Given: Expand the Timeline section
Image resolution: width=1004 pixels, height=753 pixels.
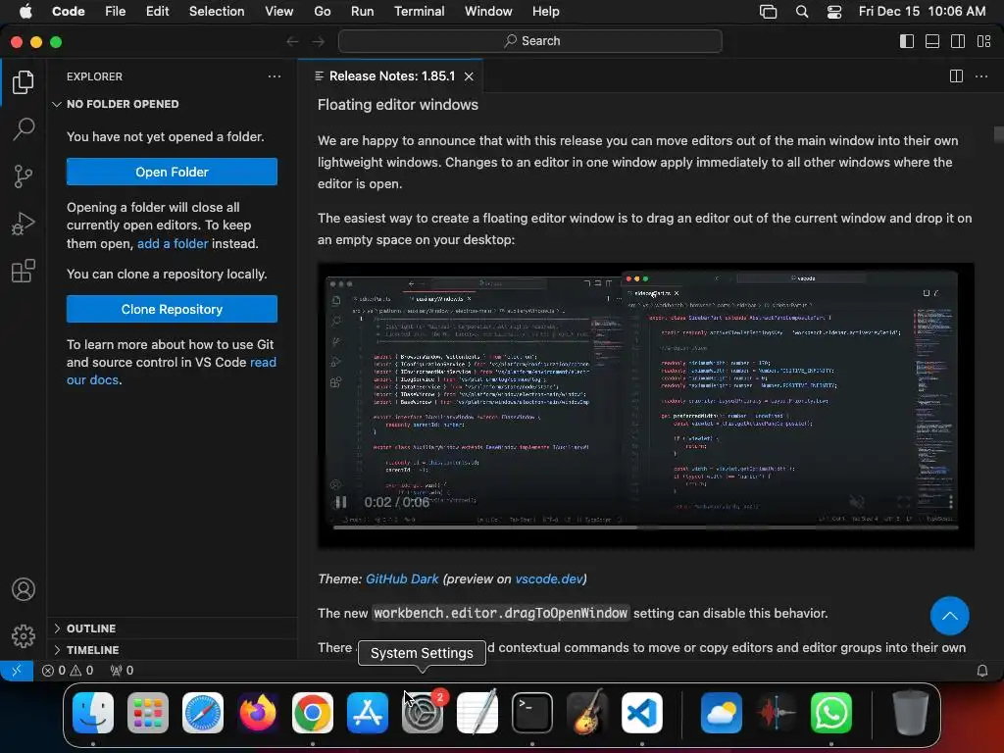Looking at the screenshot, I should 172,650.
